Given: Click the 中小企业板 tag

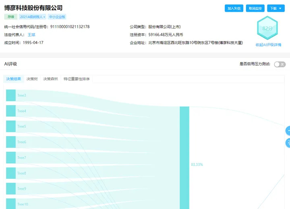Looking at the screenshot, I should click(57, 17).
